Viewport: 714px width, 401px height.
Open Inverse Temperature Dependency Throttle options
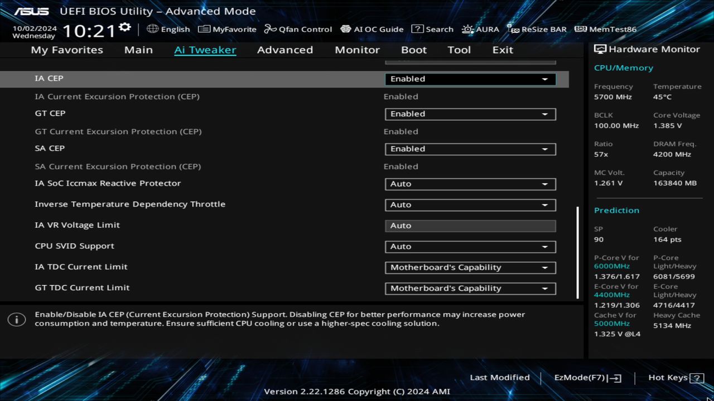click(470, 204)
